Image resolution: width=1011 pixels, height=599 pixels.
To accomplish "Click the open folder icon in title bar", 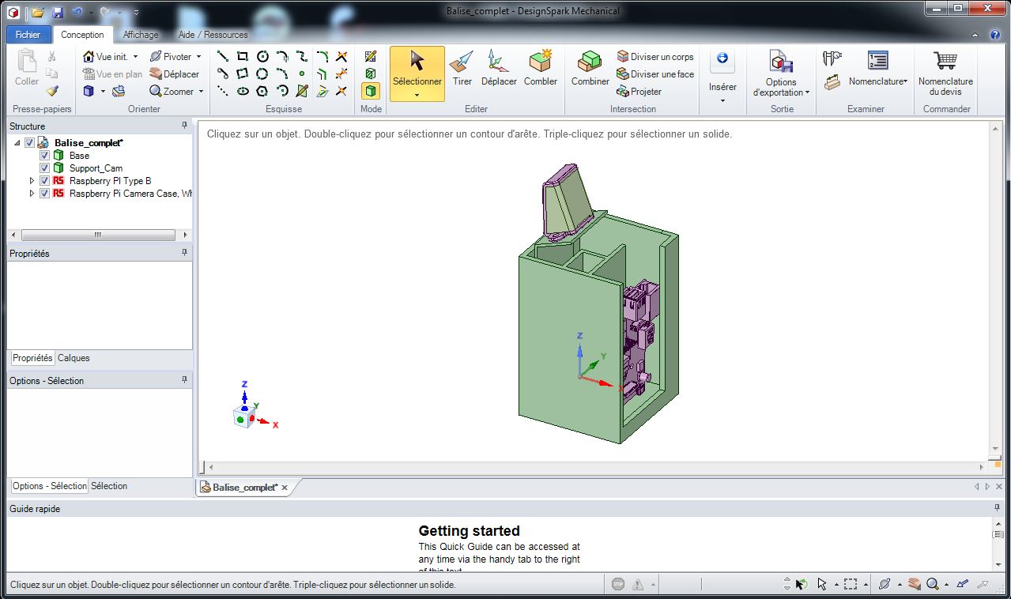I will pyautogui.click(x=38, y=13).
